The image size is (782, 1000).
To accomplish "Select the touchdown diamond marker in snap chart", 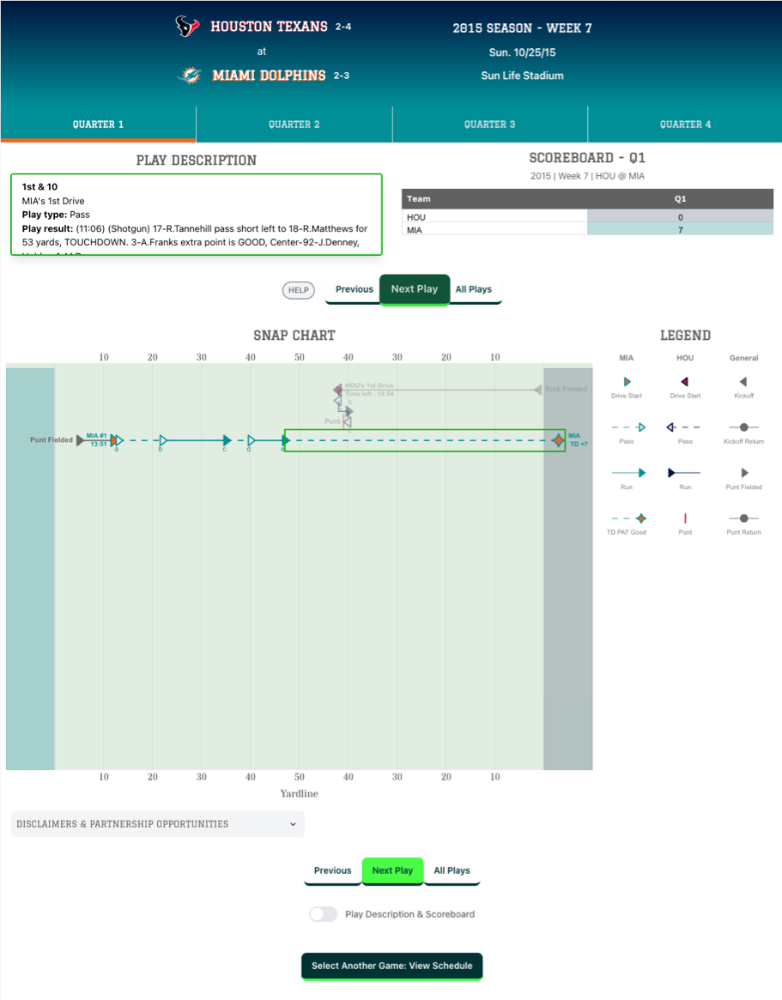I will click(x=558, y=440).
